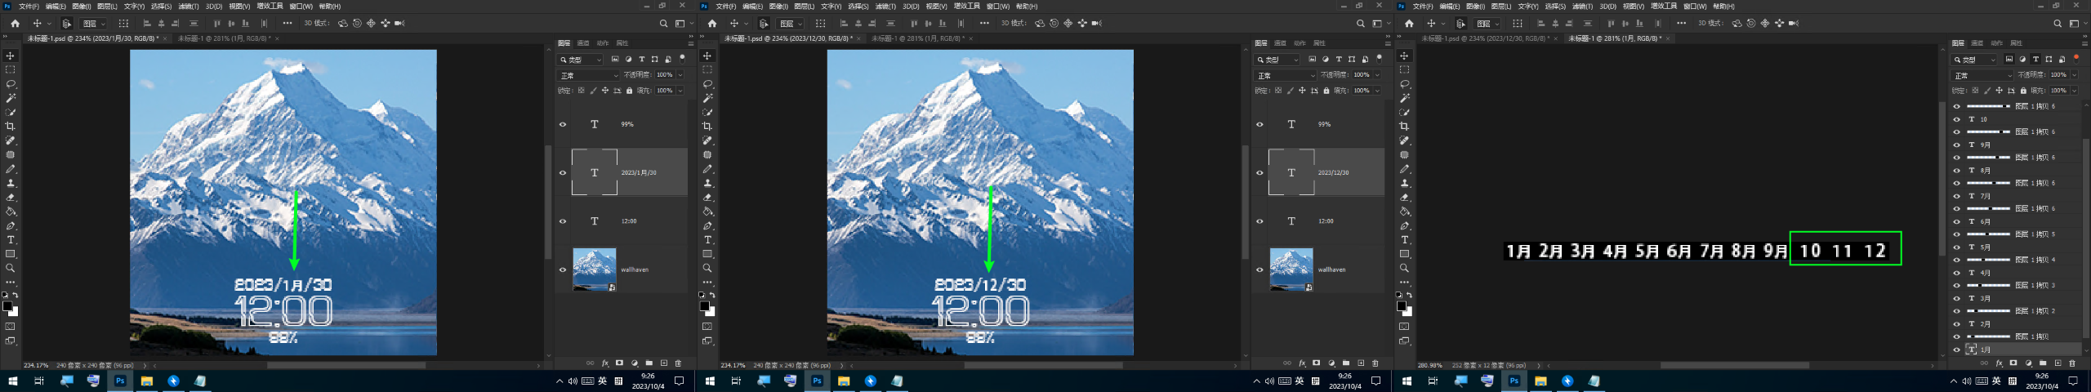The width and height of the screenshot is (2091, 392).
Task: Select Crop tool in the 2023/12/30 canvas window
Action: (x=707, y=127)
